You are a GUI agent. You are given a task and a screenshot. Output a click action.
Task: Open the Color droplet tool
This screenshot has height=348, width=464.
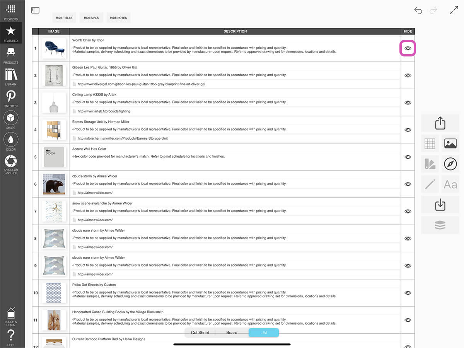click(11, 140)
